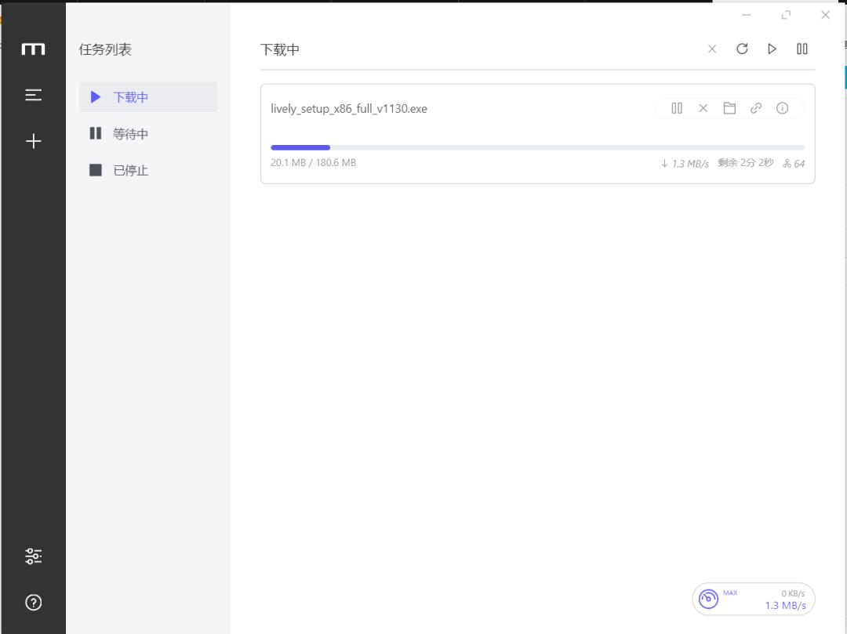Click the Motrix logo icon
This screenshot has height=634, width=847.
pyautogui.click(x=33, y=49)
